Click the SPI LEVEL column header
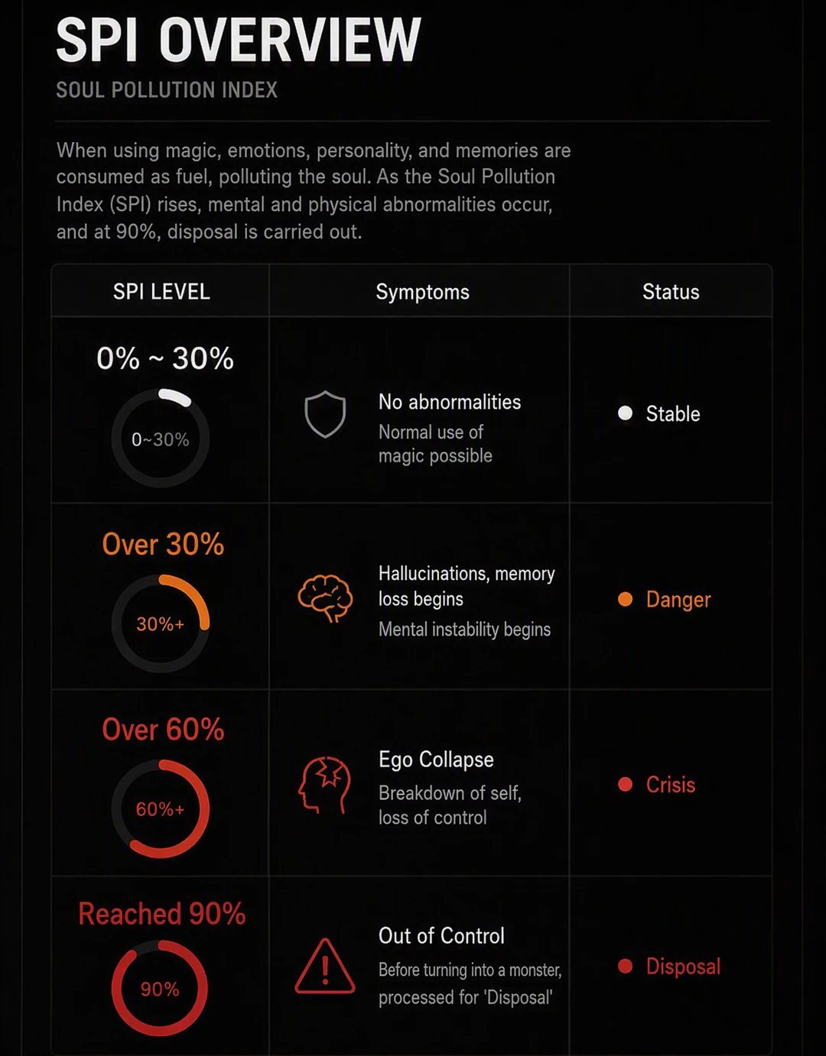Screen dimensions: 826x1056 (x=161, y=292)
